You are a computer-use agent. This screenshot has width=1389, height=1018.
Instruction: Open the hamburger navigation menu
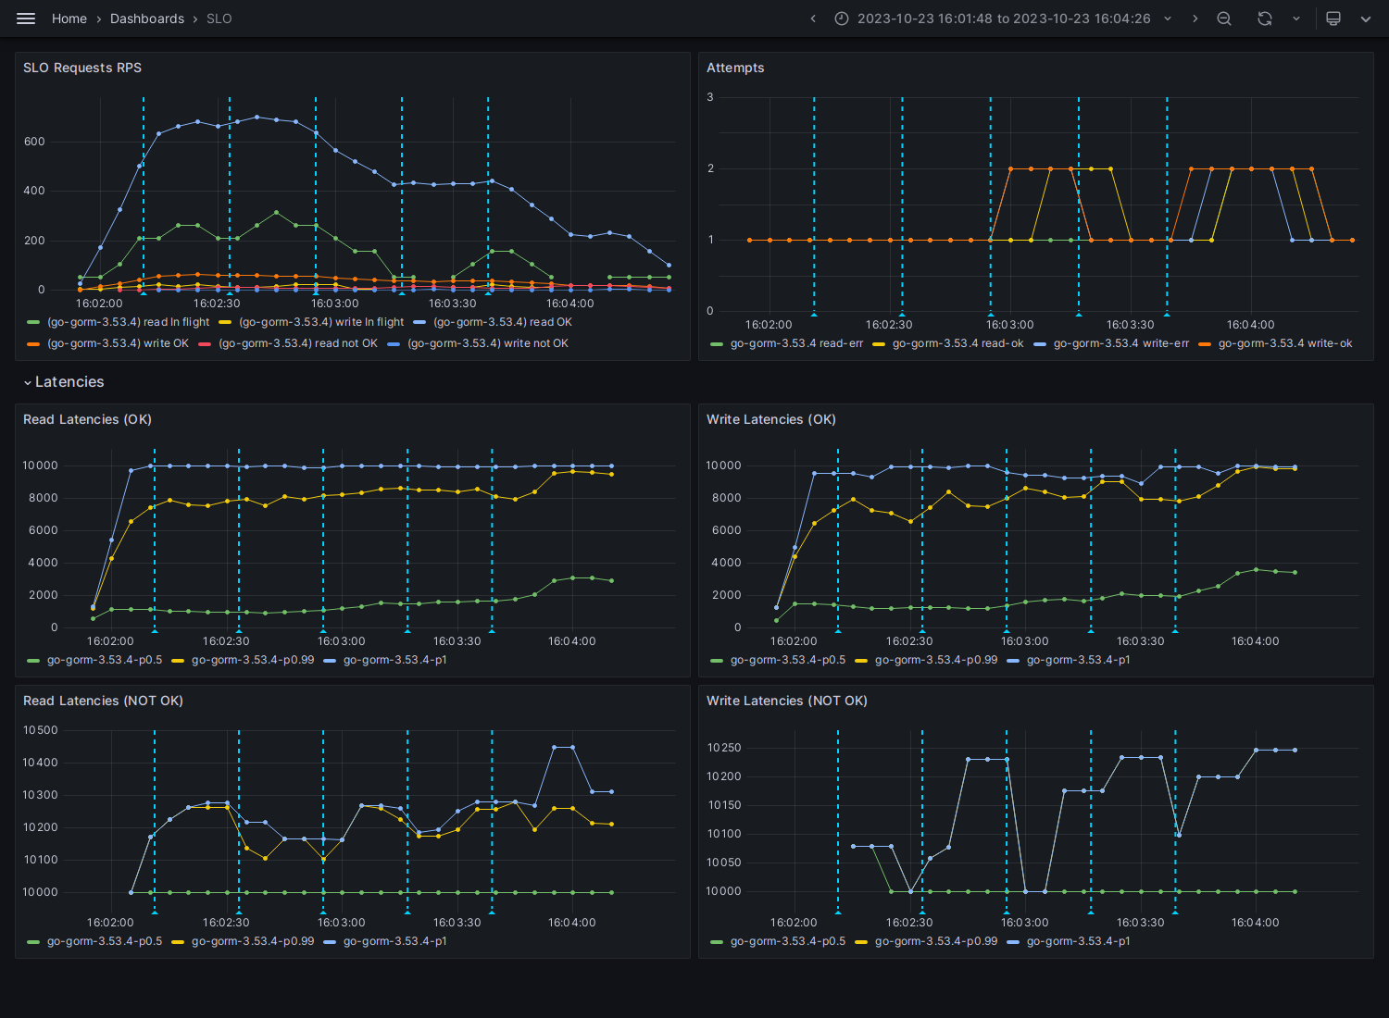[x=26, y=19]
